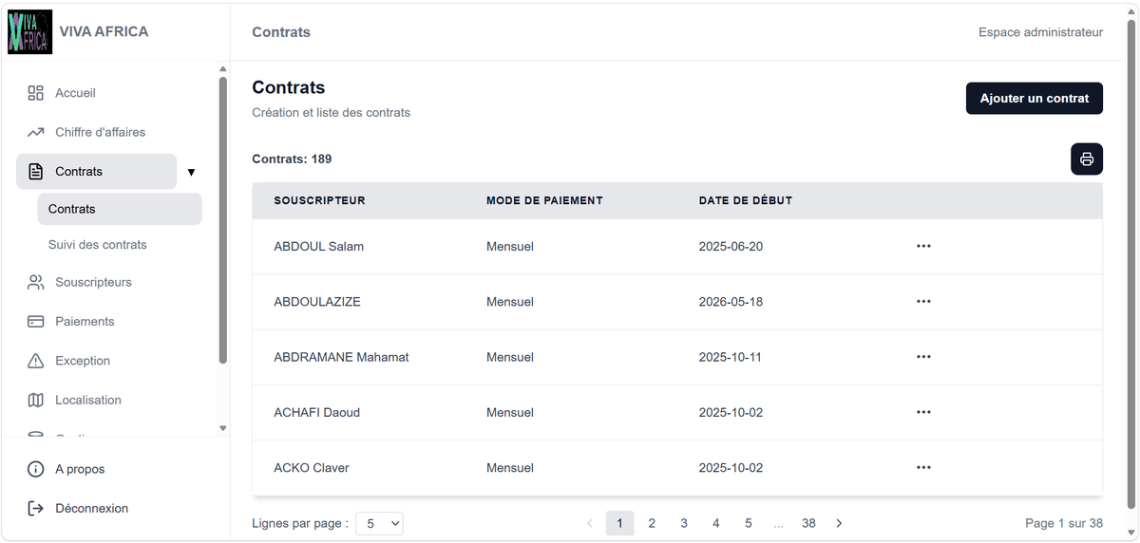Click the Déconnexion logout arrow icon

(x=36, y=509)
